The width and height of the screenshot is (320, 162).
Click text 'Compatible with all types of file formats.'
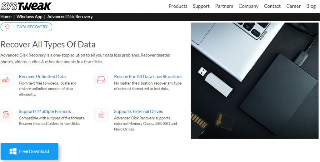tap(52, 118)
